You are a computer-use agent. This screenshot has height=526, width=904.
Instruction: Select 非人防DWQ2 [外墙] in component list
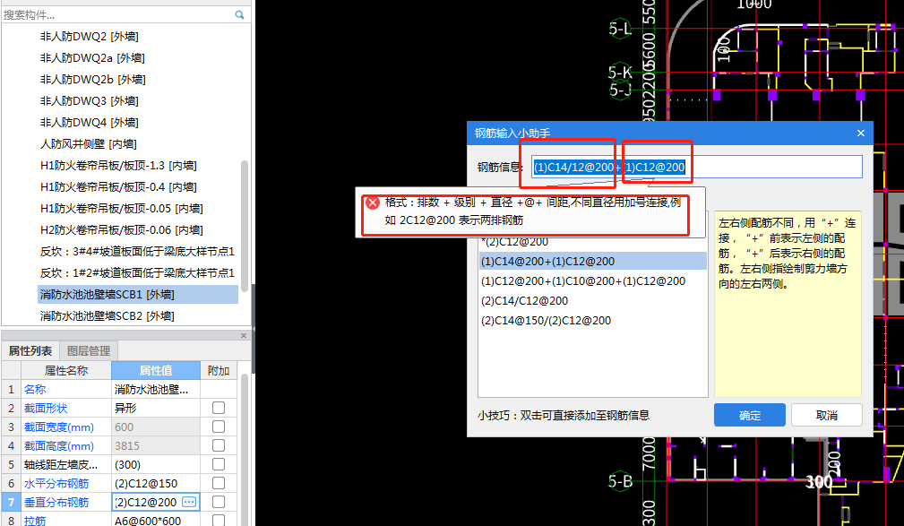pos(90,37)
